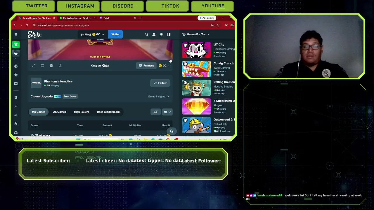The height and width of the screenshot is (210, 374).
Task: Open a new browser tab
Action: click(141, 18)
